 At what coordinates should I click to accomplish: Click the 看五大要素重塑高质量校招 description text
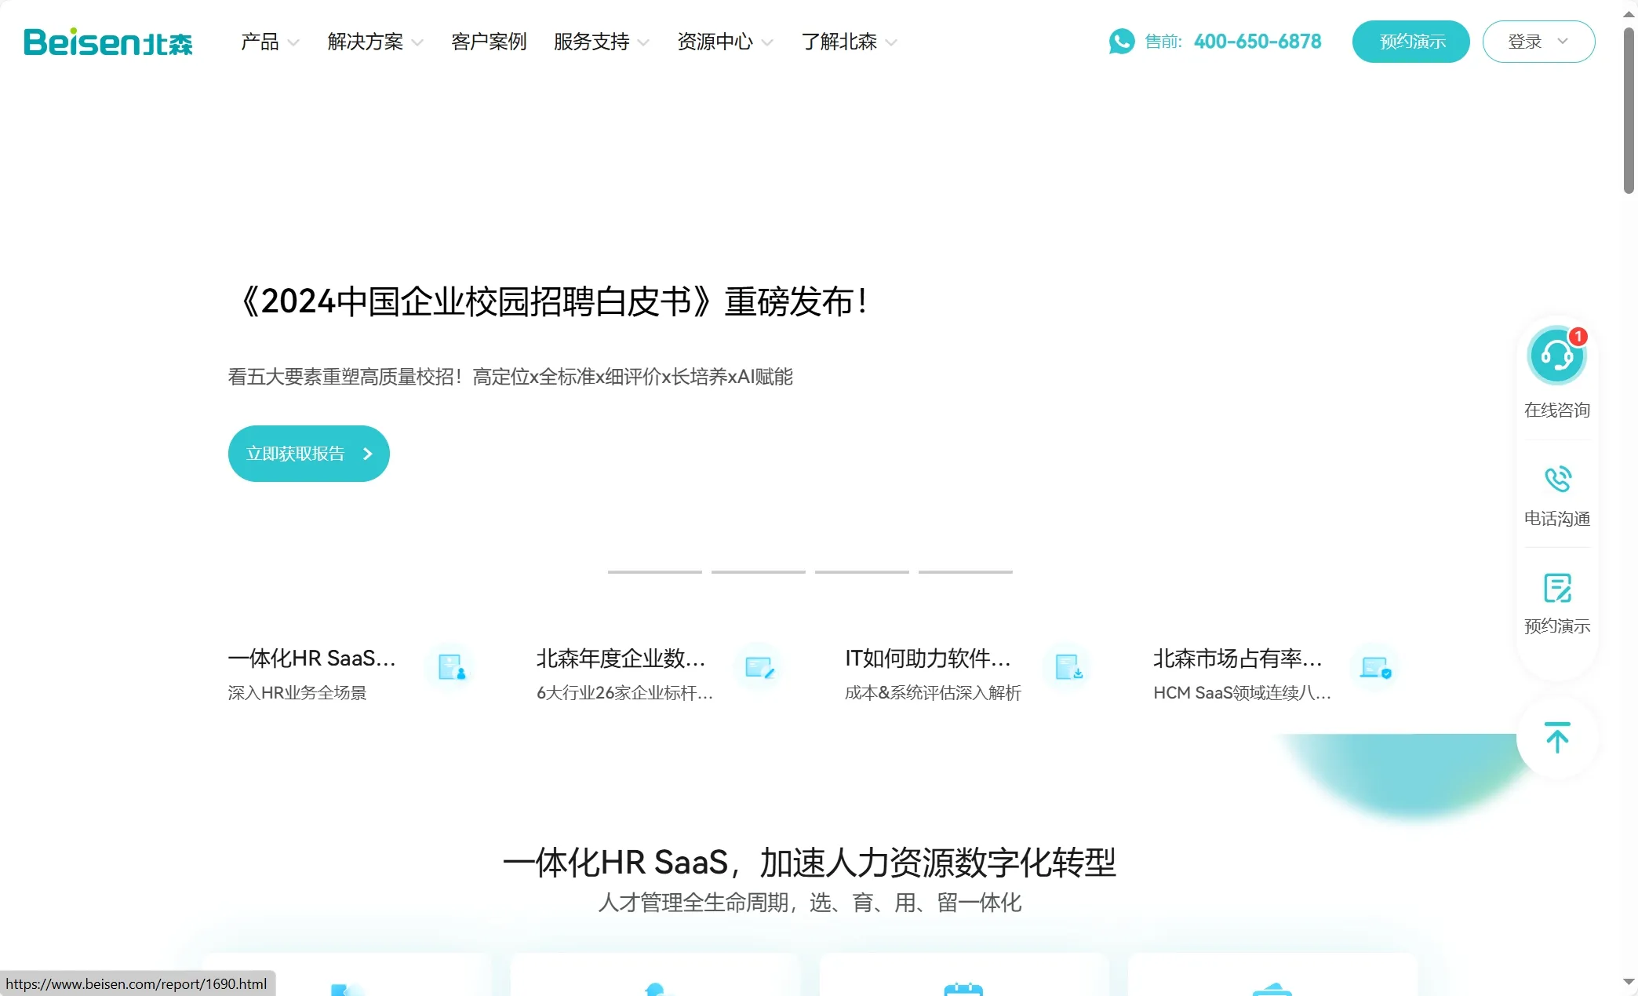pos(511,377)
